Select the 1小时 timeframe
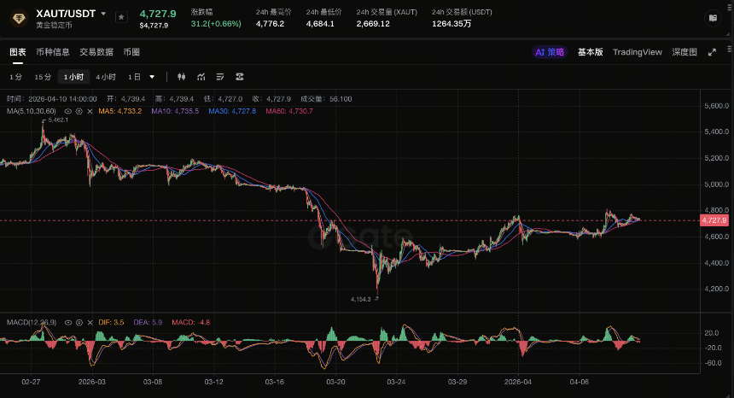This screenshot has width=734, height=398. [73, 77]
